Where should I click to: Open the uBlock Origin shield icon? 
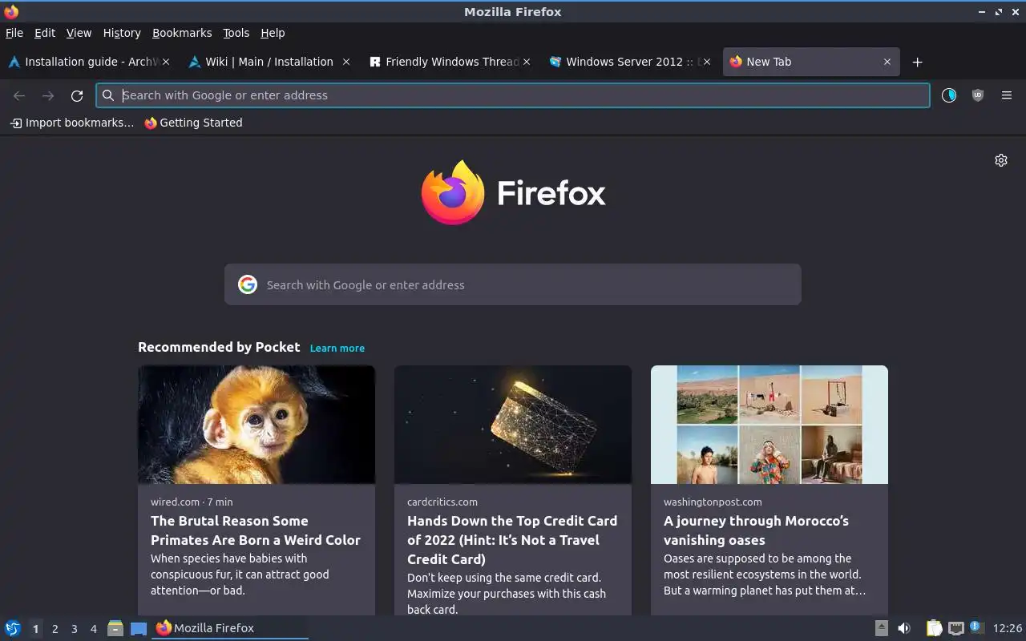pos(978,95)
